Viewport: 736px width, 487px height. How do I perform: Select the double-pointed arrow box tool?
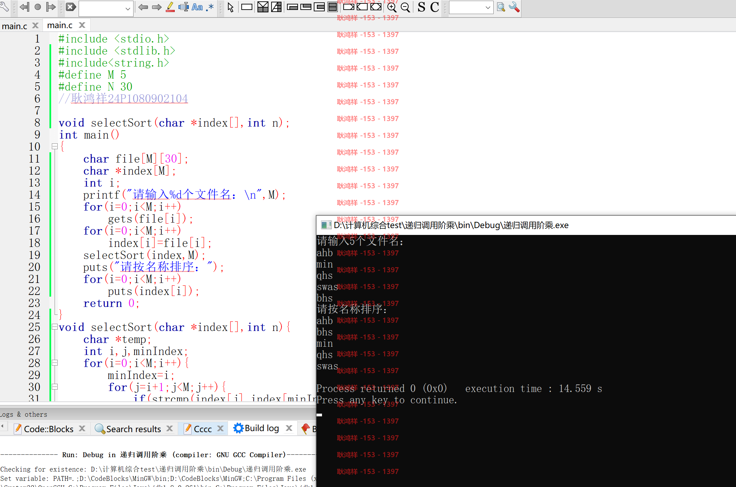coord(376,7)
